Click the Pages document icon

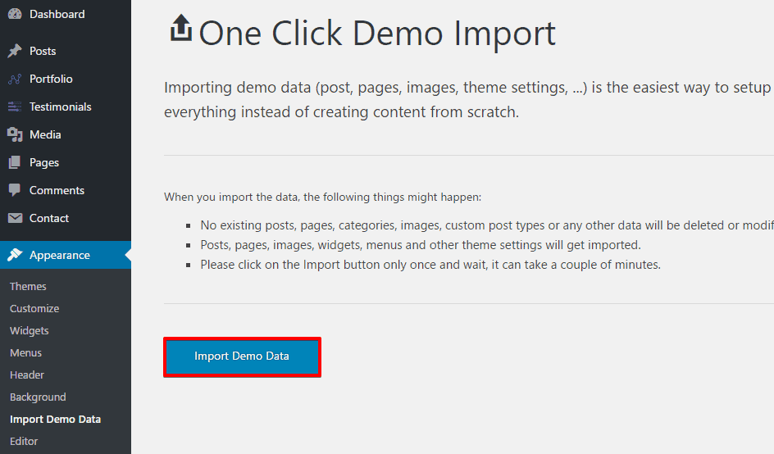pos(15,162)
